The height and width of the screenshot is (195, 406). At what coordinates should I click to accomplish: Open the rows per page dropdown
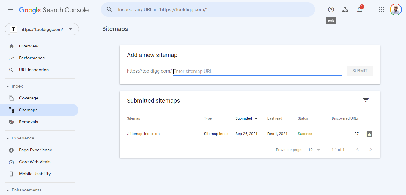[314, 150]
